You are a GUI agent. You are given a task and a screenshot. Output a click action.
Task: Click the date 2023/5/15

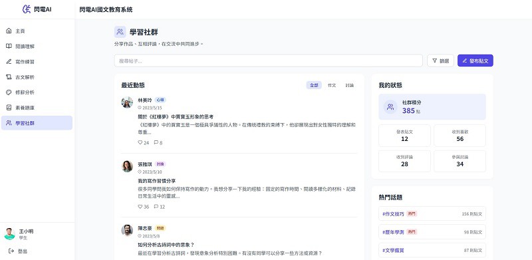[152, 108]
